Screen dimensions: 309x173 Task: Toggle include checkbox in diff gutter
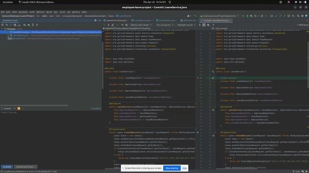(x=213, y=78)
